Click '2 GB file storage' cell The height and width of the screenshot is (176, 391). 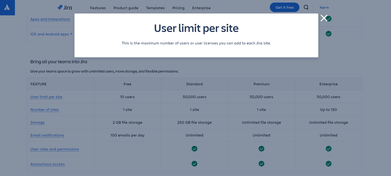pos(128,122)
